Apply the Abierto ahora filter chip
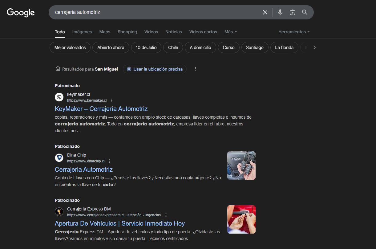Viewport: 376px width, 249px height. (111, 47)
